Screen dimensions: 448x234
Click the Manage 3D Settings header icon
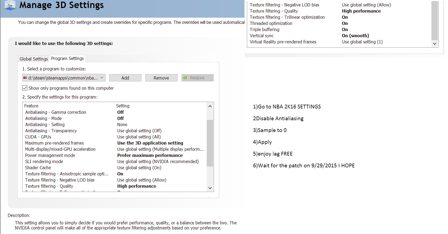click(x=10, y=5)
